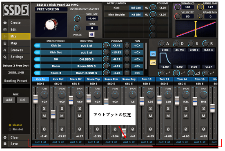Select the Rimshot radio option
225x151 pixels.
point(10,129)
